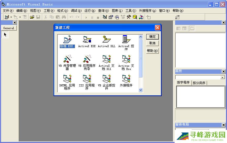This screenshot has height=143, width=227.
Task: Open the 视图(V) menu
Action: click(x=35, y=11)
